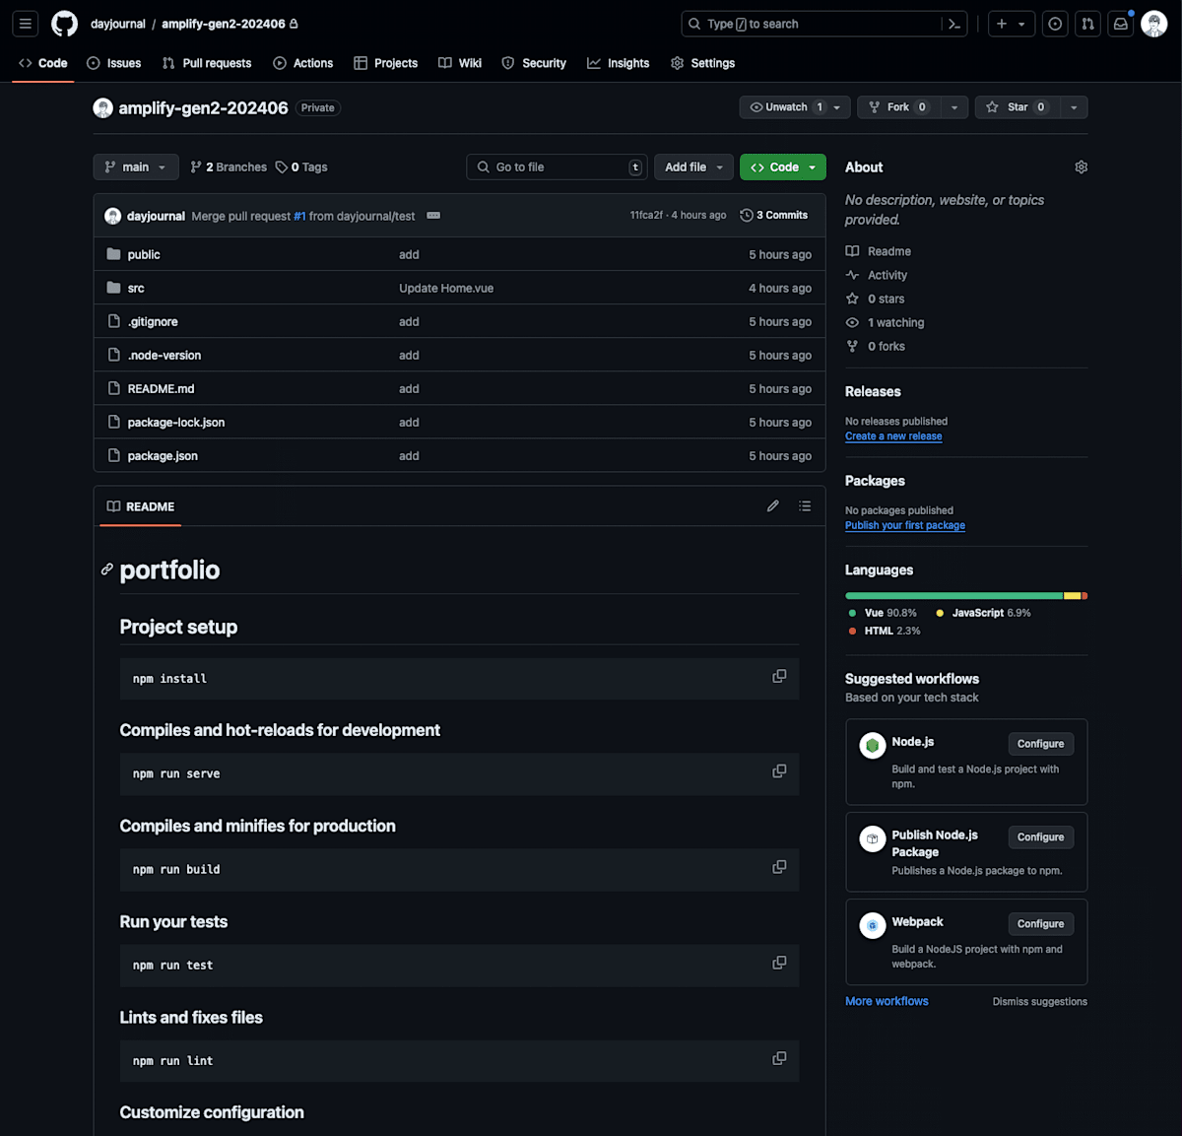The image size is (1182, 1136).
Task: Click the Webpack workflow logo
Action: [x=872, y=926]
